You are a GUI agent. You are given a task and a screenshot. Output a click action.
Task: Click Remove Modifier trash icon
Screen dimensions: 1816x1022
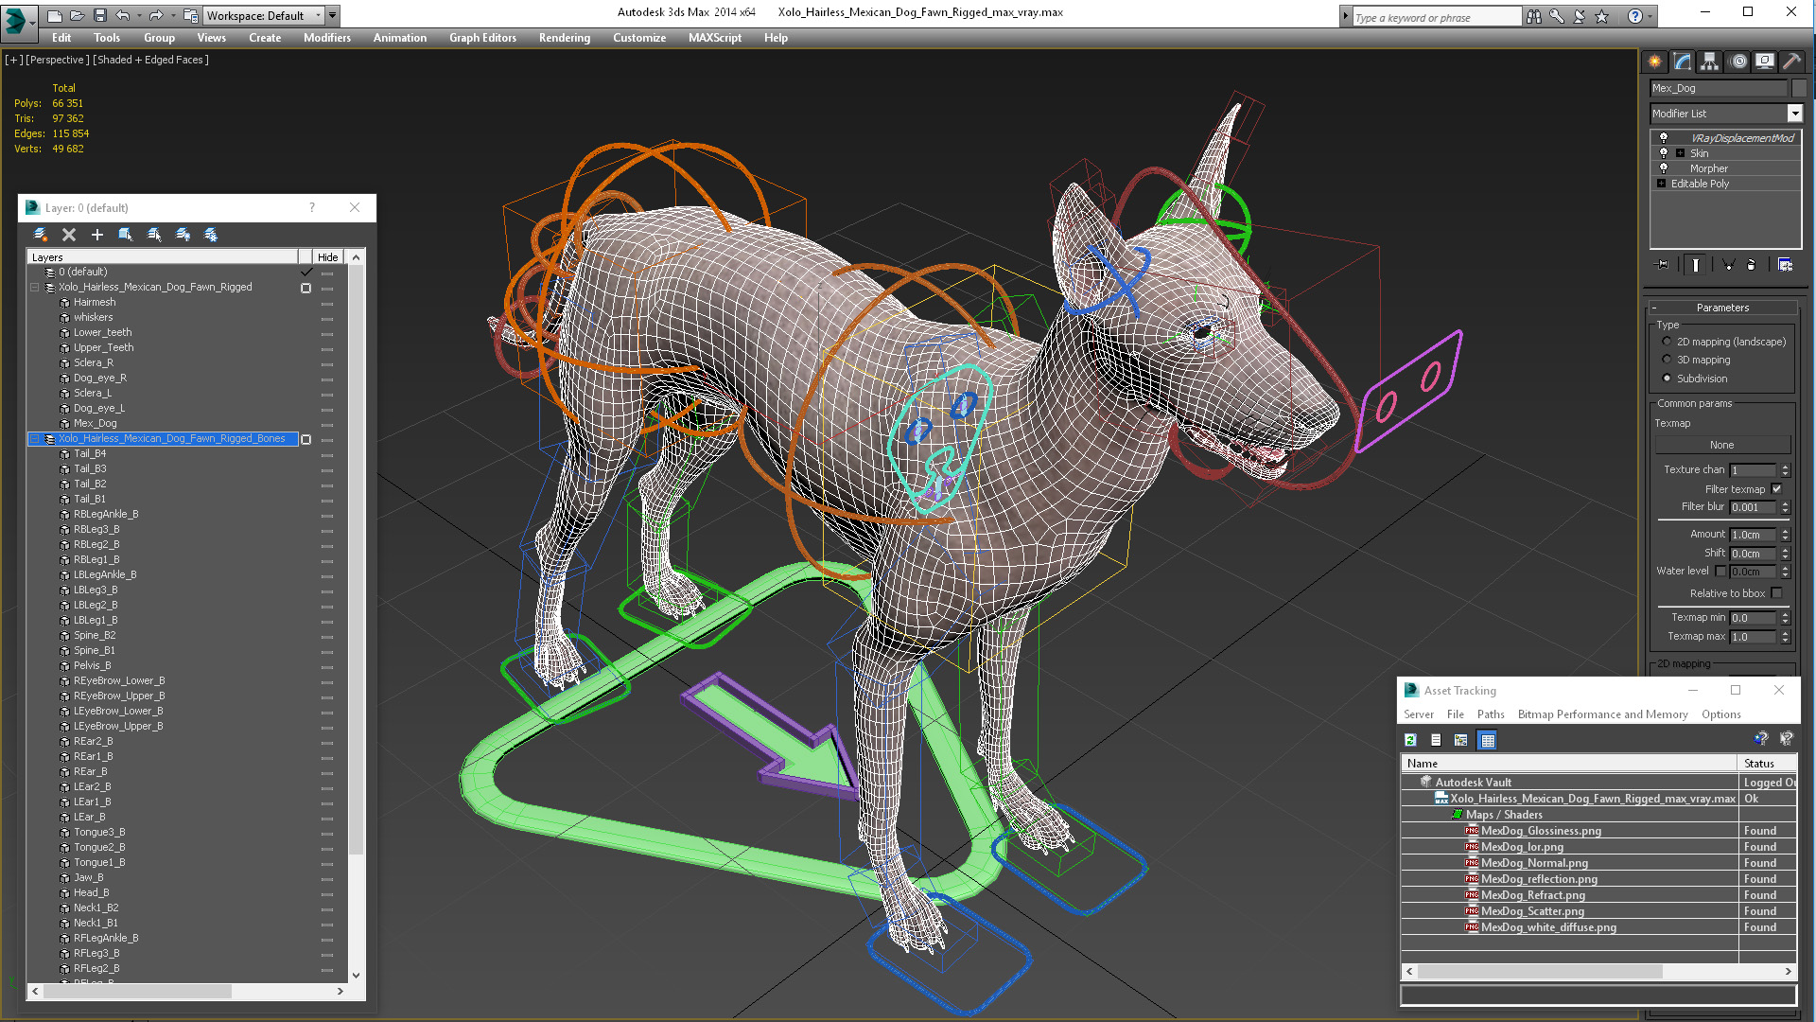tap(1751, 265)
